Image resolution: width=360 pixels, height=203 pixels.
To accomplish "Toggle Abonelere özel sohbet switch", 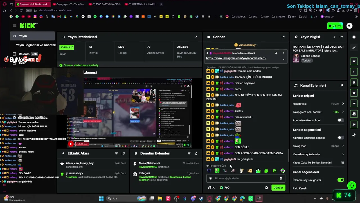I will (341, 120).
